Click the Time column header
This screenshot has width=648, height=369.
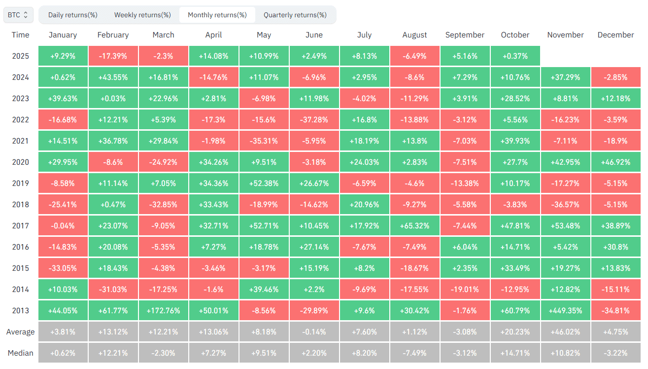(21, 35)
